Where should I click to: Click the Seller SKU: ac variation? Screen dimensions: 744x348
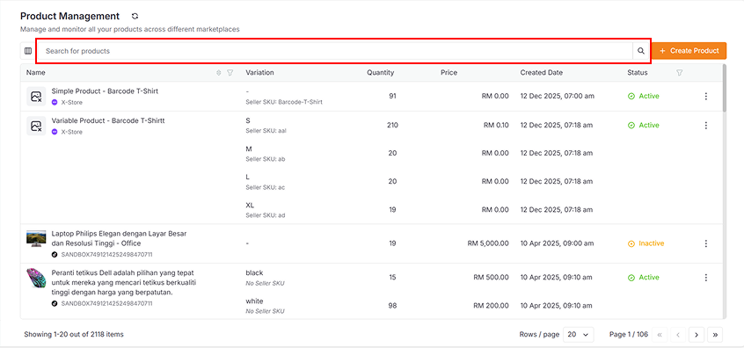click(x=266, y=187)
